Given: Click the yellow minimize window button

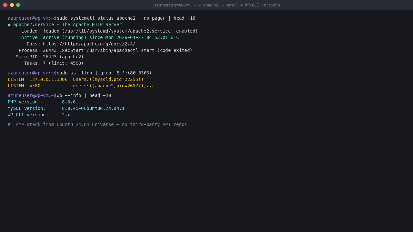Looking at the screenshot, I should pyautogui.click(x=12, y=5).
